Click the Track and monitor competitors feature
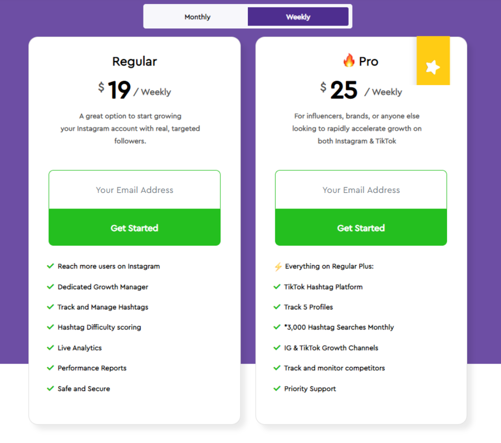This screenshot has width=501, height=443. pyautogui.click(x=334, y=368)
